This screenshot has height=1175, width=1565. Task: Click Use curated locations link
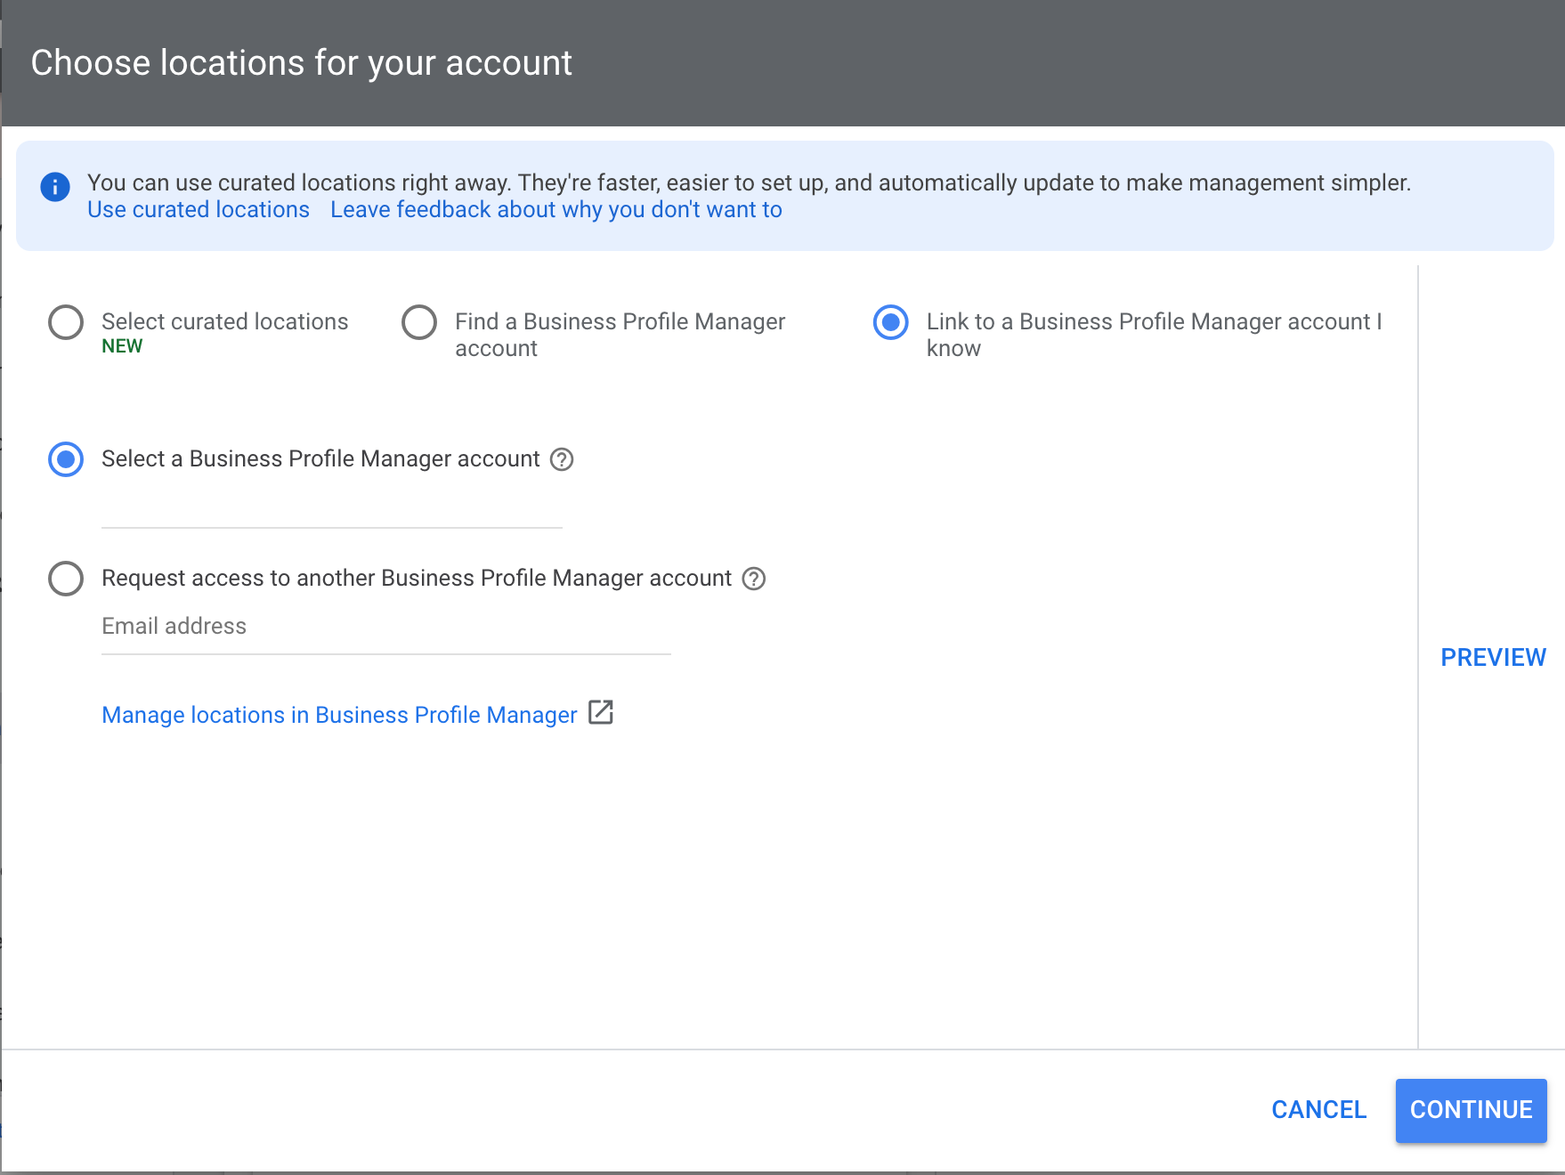tap(199, 210)
